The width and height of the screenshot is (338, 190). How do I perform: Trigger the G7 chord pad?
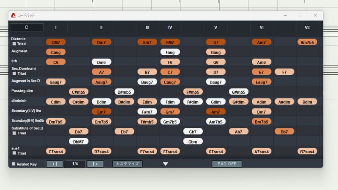(x=215, y=42)
